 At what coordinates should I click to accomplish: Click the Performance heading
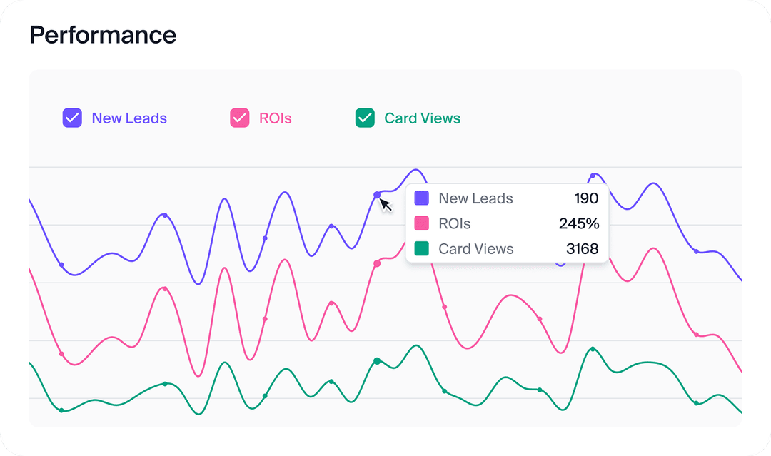pyautogui.click(x=103, y=35)
